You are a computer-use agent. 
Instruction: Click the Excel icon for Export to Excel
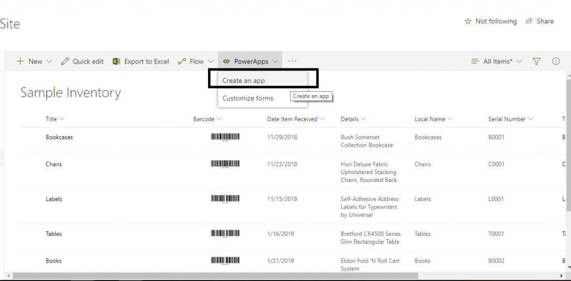117,61
